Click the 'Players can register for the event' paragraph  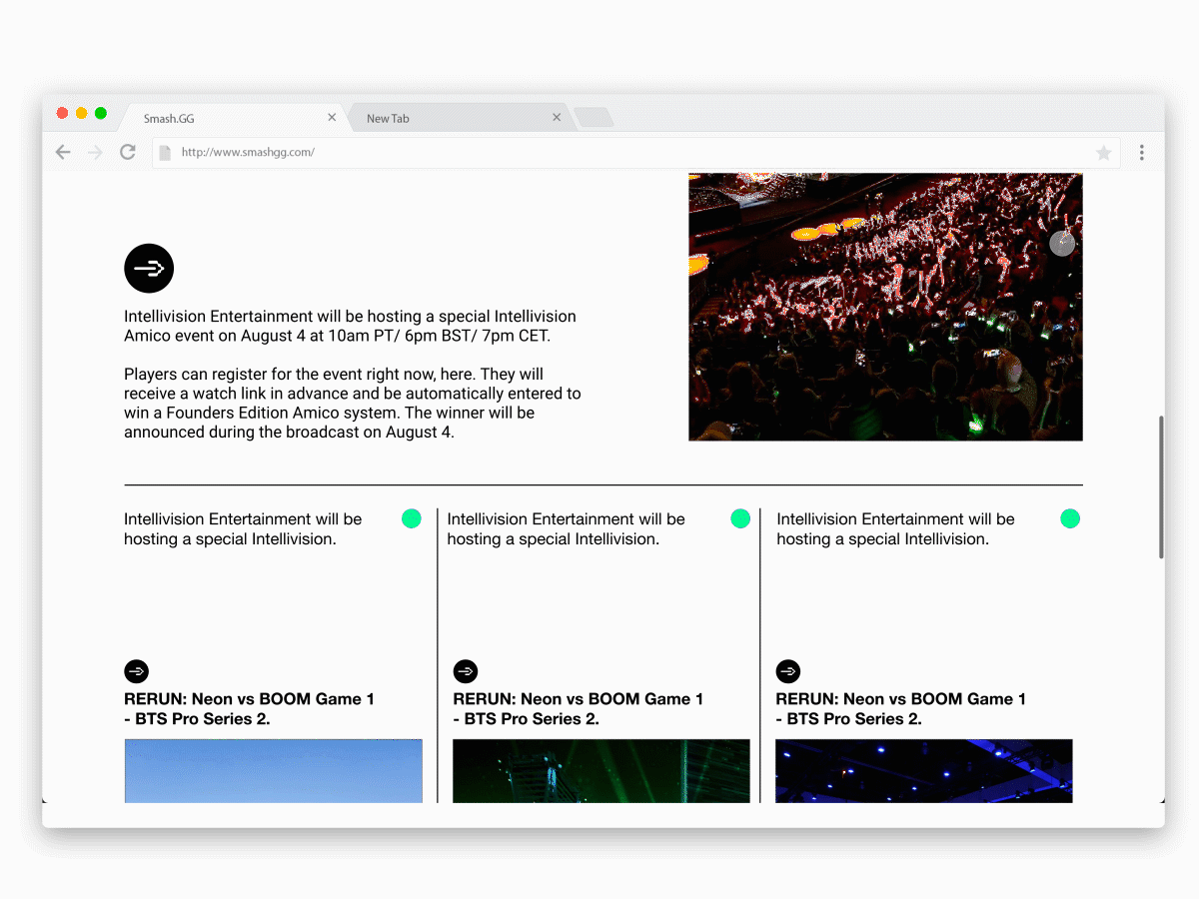[353, 404]
